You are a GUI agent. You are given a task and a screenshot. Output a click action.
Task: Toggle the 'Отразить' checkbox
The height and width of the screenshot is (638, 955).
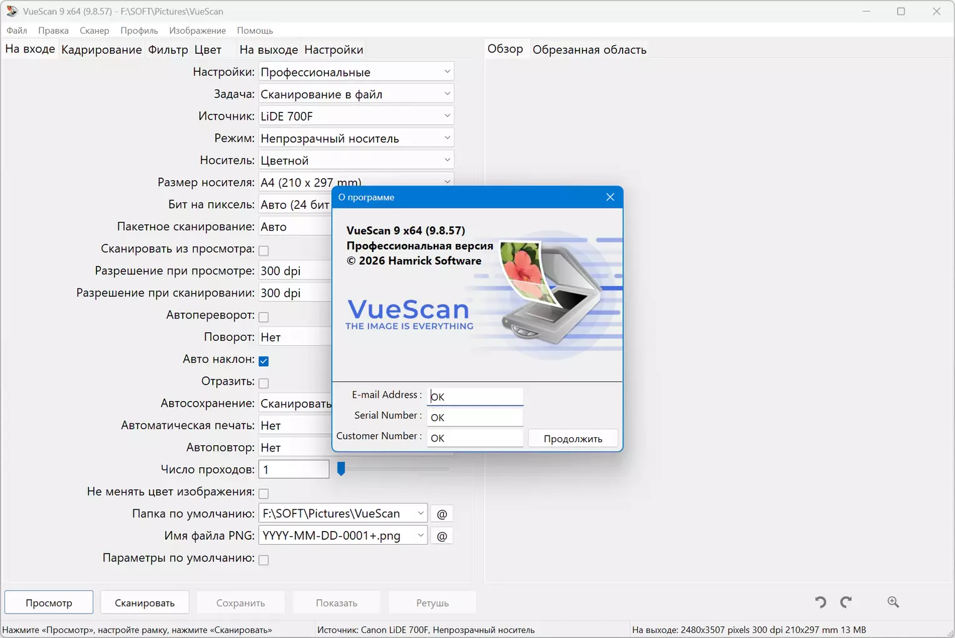(x=263, y=383)
